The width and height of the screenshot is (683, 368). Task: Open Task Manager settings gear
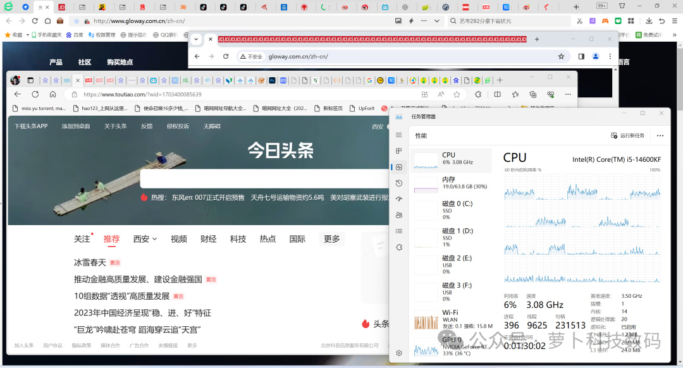pos(398,353)
